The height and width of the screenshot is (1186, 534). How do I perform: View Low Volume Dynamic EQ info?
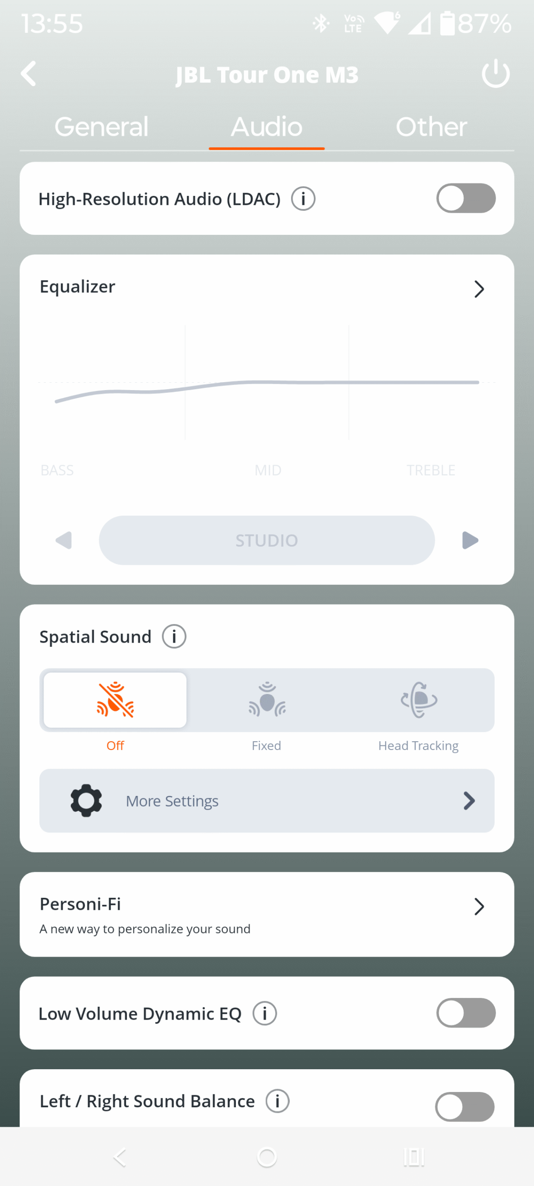265,1013
